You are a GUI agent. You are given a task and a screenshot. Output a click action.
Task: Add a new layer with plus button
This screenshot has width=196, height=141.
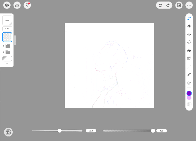coord(7,20)
